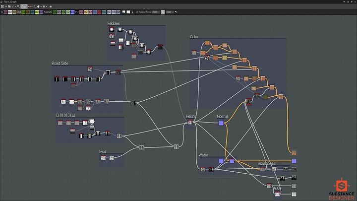
Task: Click the reset arrow next to the size fields
Action: tap(176, 12)
